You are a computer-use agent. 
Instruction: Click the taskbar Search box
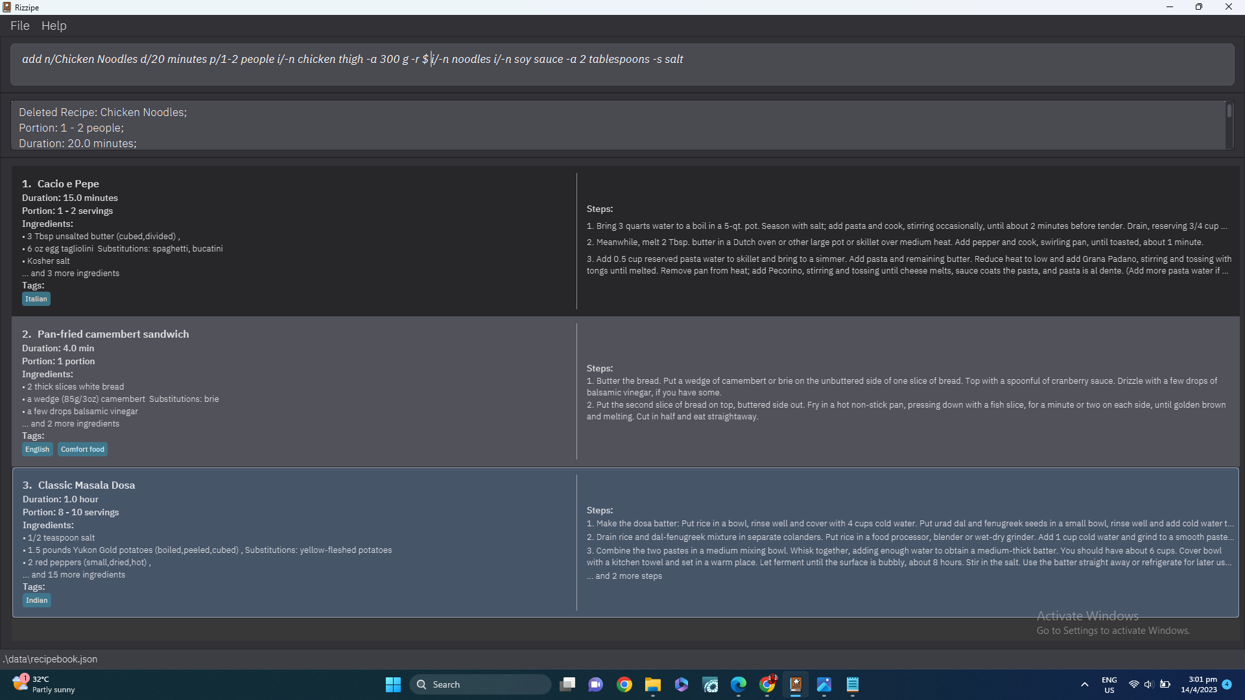tap(480, 684)
